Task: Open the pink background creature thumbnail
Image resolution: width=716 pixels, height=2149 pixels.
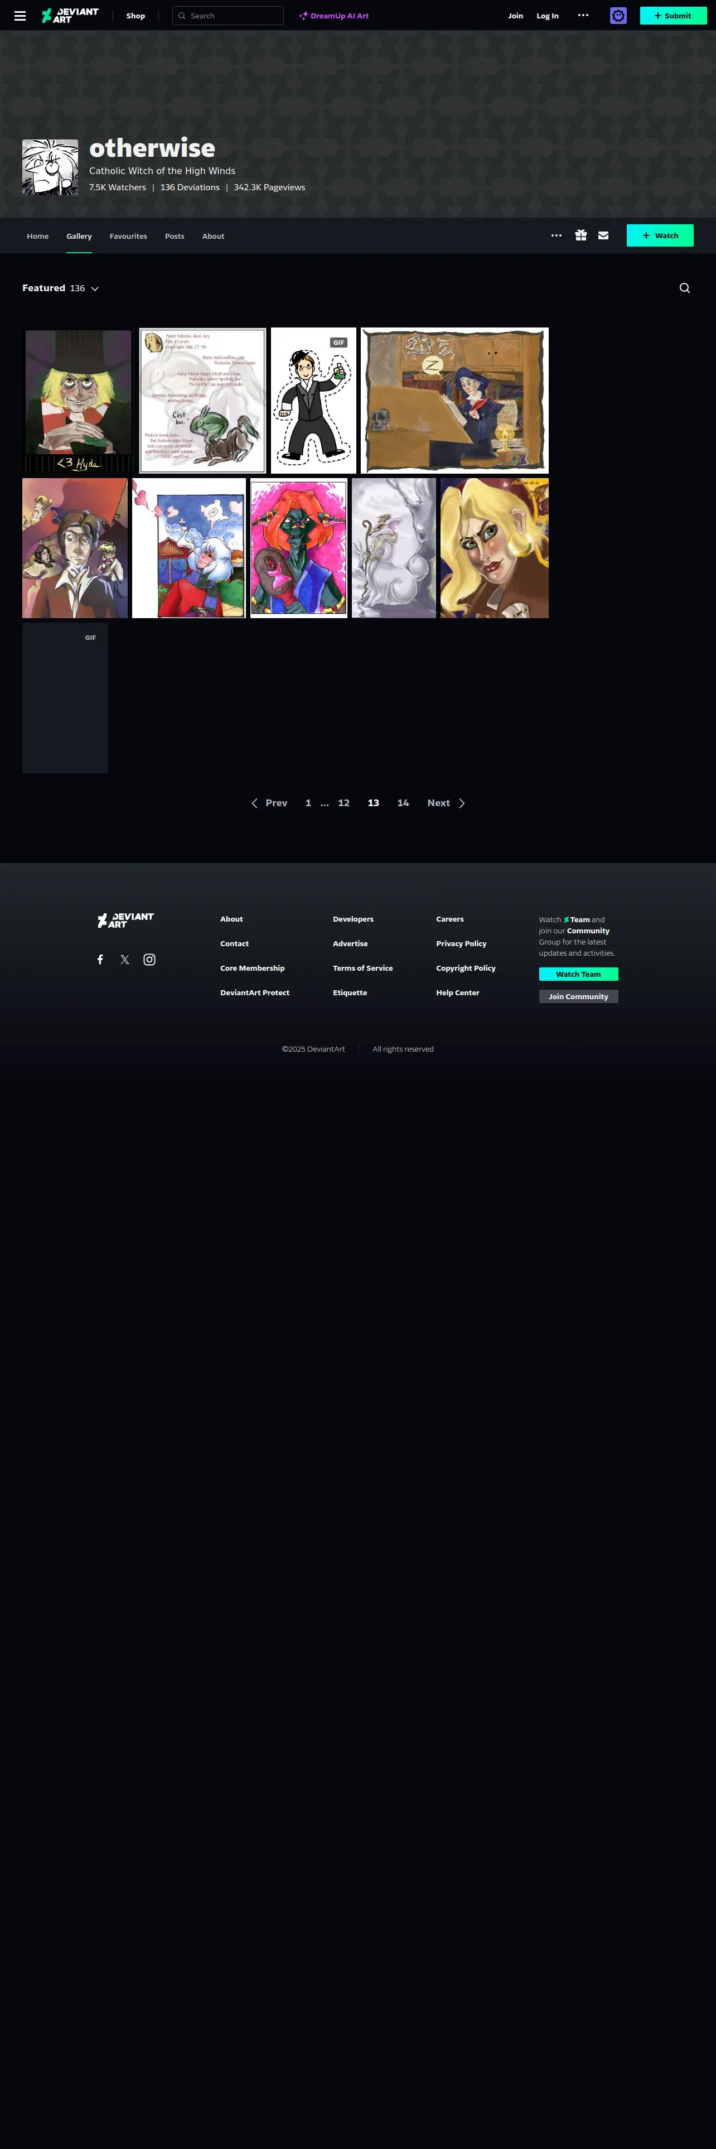Action: pos(298,548)
